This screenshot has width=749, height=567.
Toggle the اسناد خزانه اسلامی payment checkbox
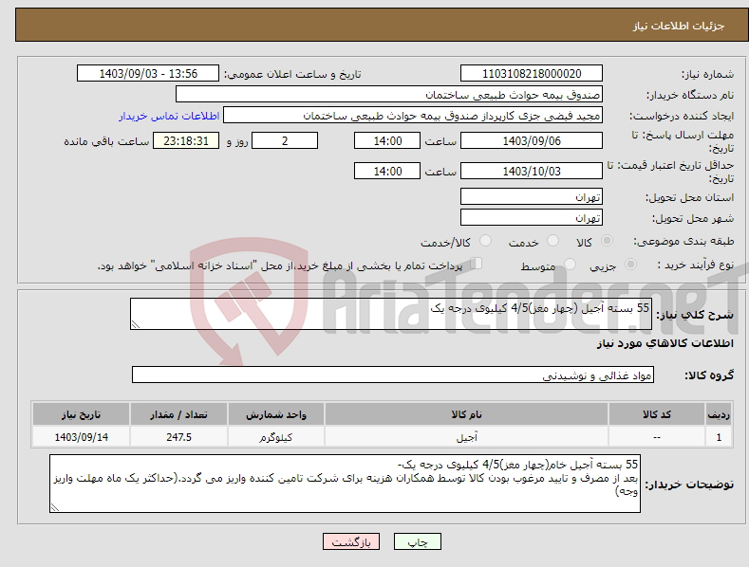coord(476,264)
